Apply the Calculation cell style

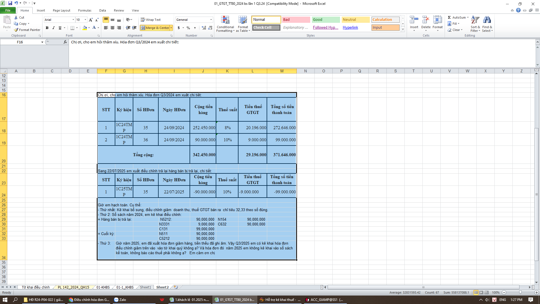385,20
